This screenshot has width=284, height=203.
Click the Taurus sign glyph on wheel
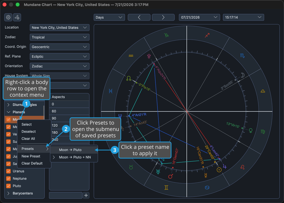coord(131,167)
